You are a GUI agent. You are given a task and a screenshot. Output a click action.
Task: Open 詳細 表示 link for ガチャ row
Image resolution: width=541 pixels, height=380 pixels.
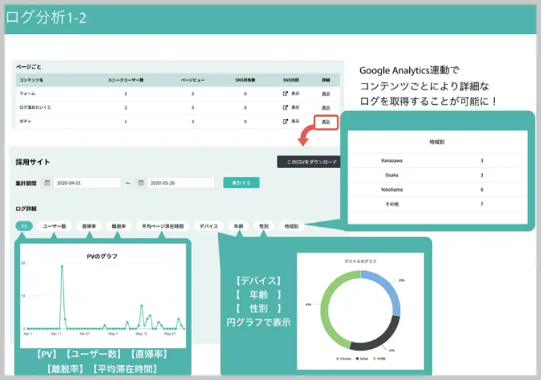[326, 121]
